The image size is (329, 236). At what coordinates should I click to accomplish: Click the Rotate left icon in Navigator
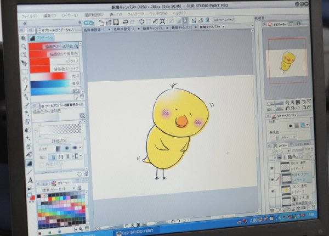288,109
